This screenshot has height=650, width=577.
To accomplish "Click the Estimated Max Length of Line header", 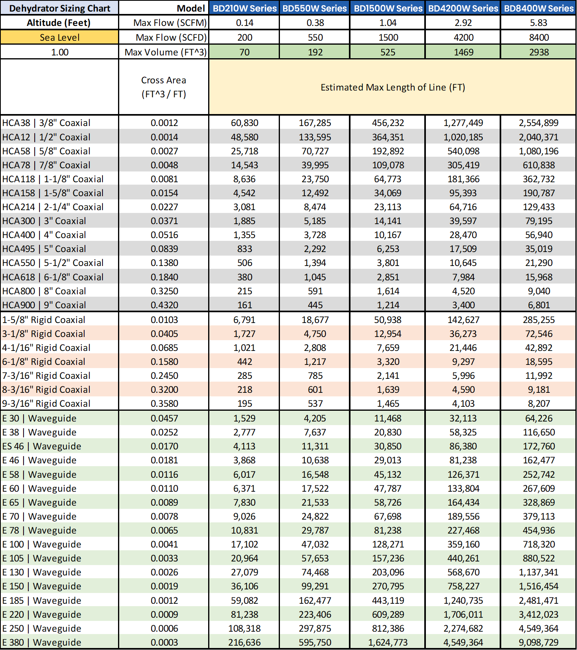I will pyautogui.click(x=392, y=87).
